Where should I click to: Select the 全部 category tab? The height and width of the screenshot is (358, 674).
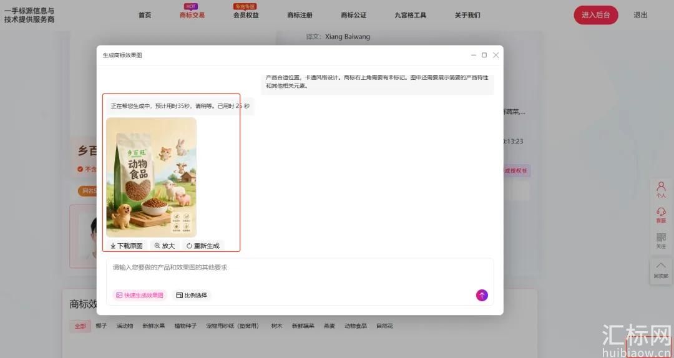tap(81, 326)
